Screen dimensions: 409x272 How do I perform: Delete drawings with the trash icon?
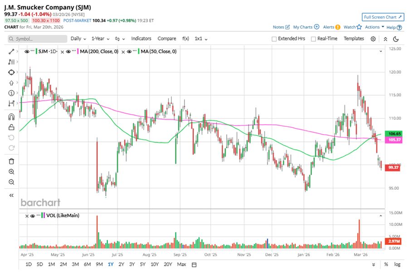(11, 161)
